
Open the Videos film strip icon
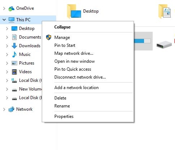click(x=14, y=72)
